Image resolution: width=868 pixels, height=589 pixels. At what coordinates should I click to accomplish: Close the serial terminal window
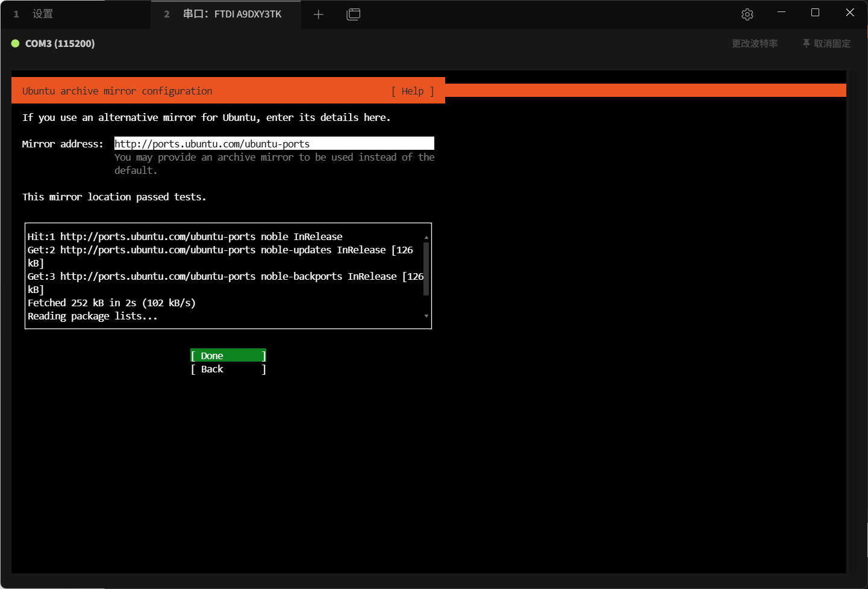click(849, 13)
